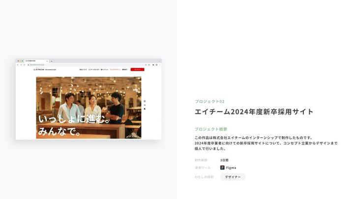Viewport: 354px width, 199px height.
Task: Open the second navigation item after the logo
Action: click(94, 69)
